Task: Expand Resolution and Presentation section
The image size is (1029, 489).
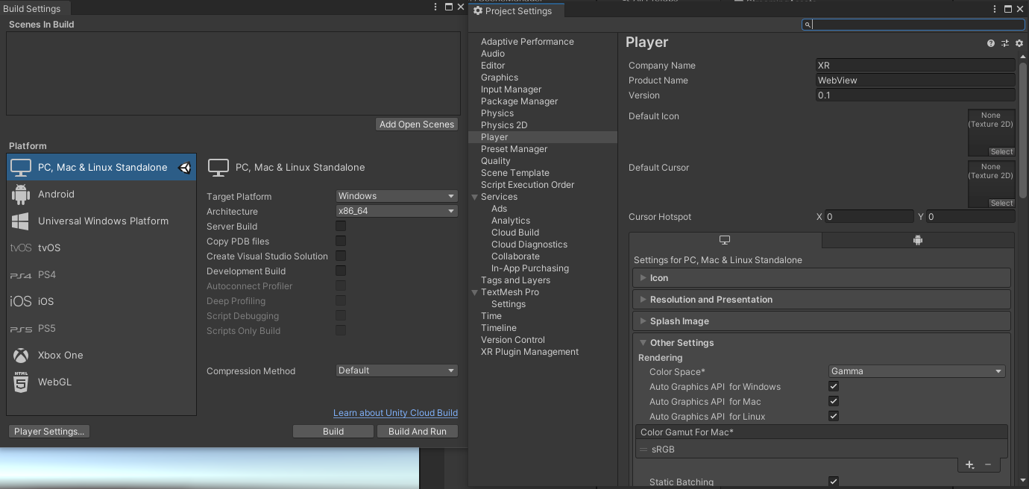Action: click(x=822, y=300)
